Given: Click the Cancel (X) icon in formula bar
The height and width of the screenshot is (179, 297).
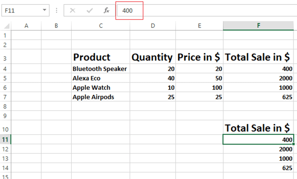Looking at the screenshot, I should click(x=73, y=11).
